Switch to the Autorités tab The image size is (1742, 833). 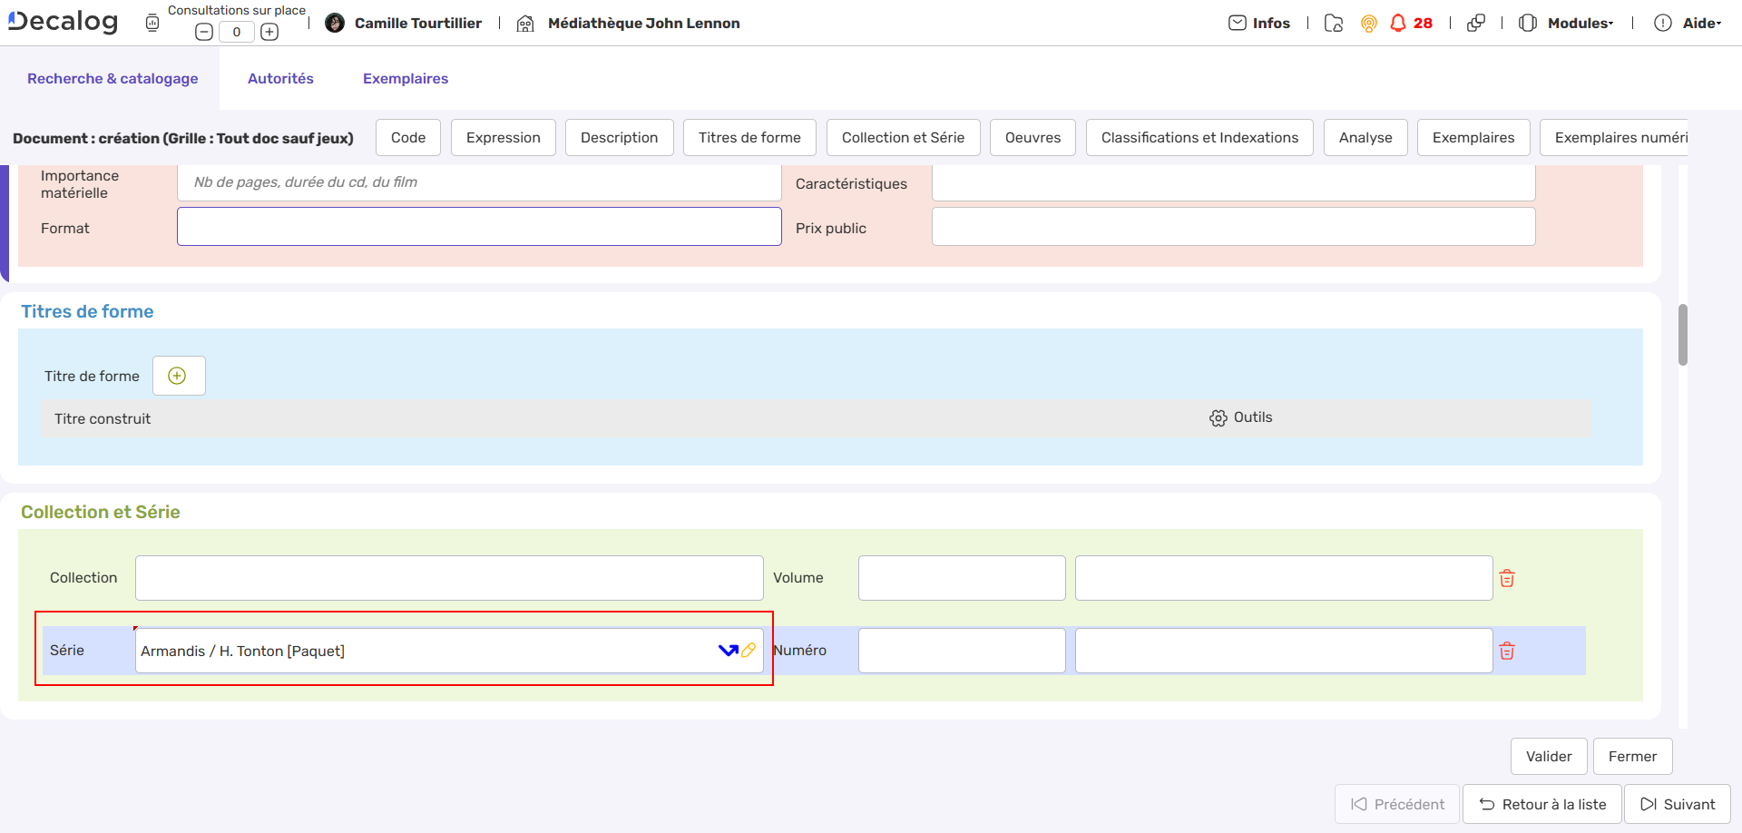[280, 78]
